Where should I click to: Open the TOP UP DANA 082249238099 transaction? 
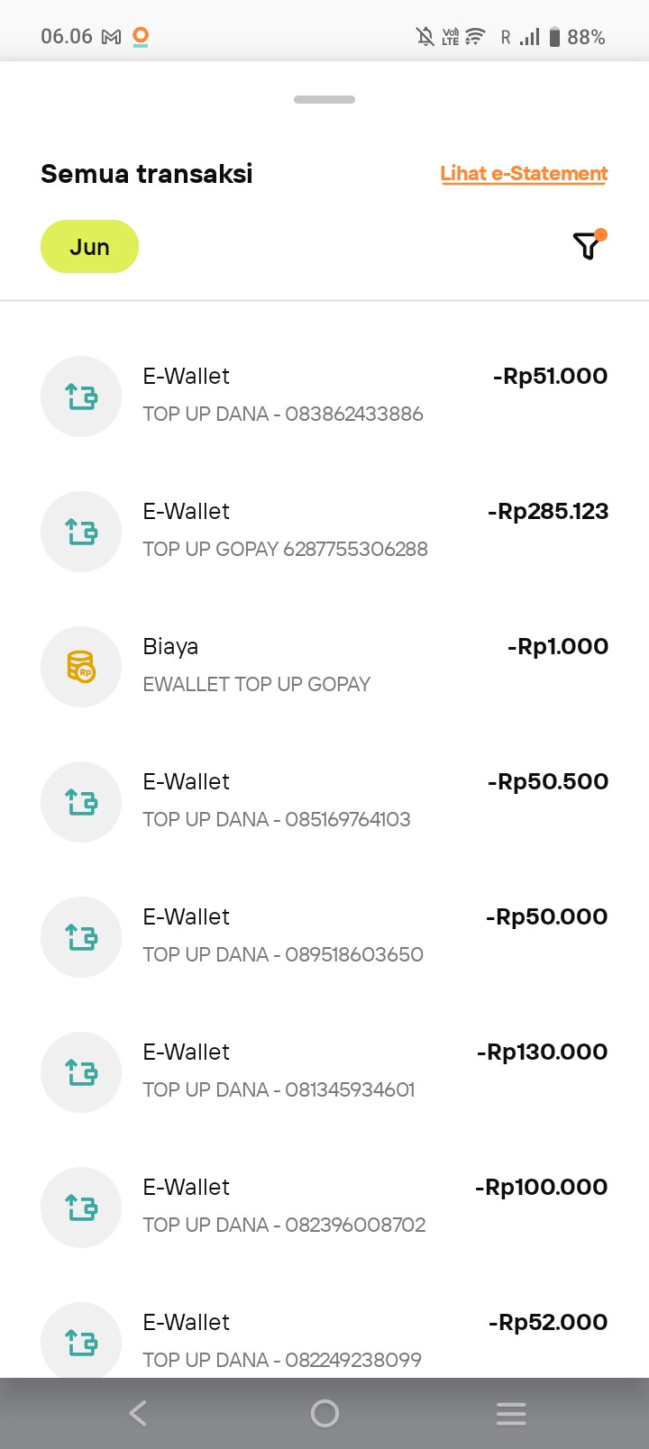[x=324, y=1332]
